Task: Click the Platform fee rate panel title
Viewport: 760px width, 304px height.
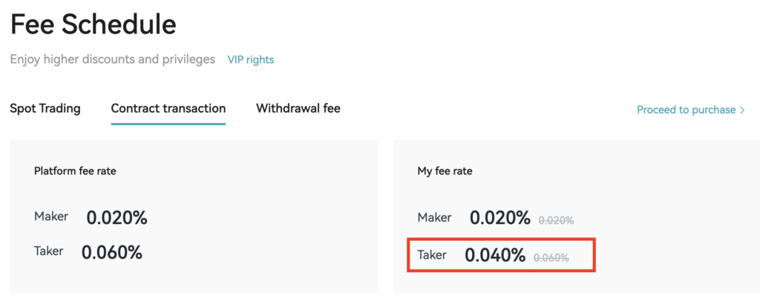Action: [75, 171]
